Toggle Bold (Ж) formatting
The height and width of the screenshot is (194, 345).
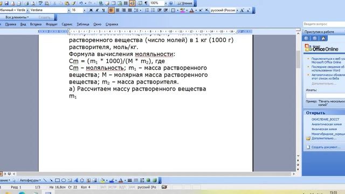tap(91, 10)
